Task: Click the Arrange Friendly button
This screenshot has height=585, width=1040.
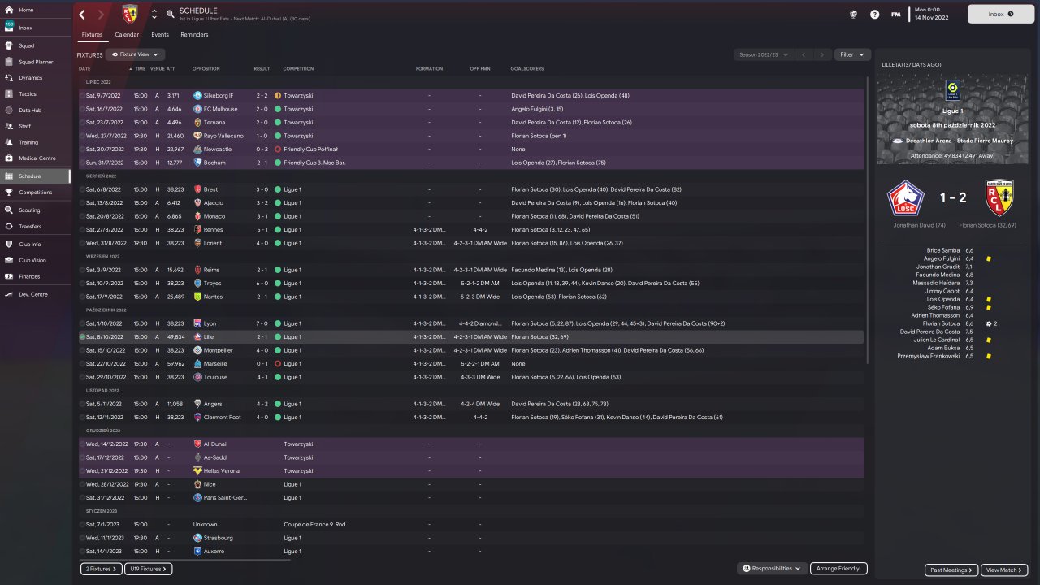Action: tap(838, 569)
